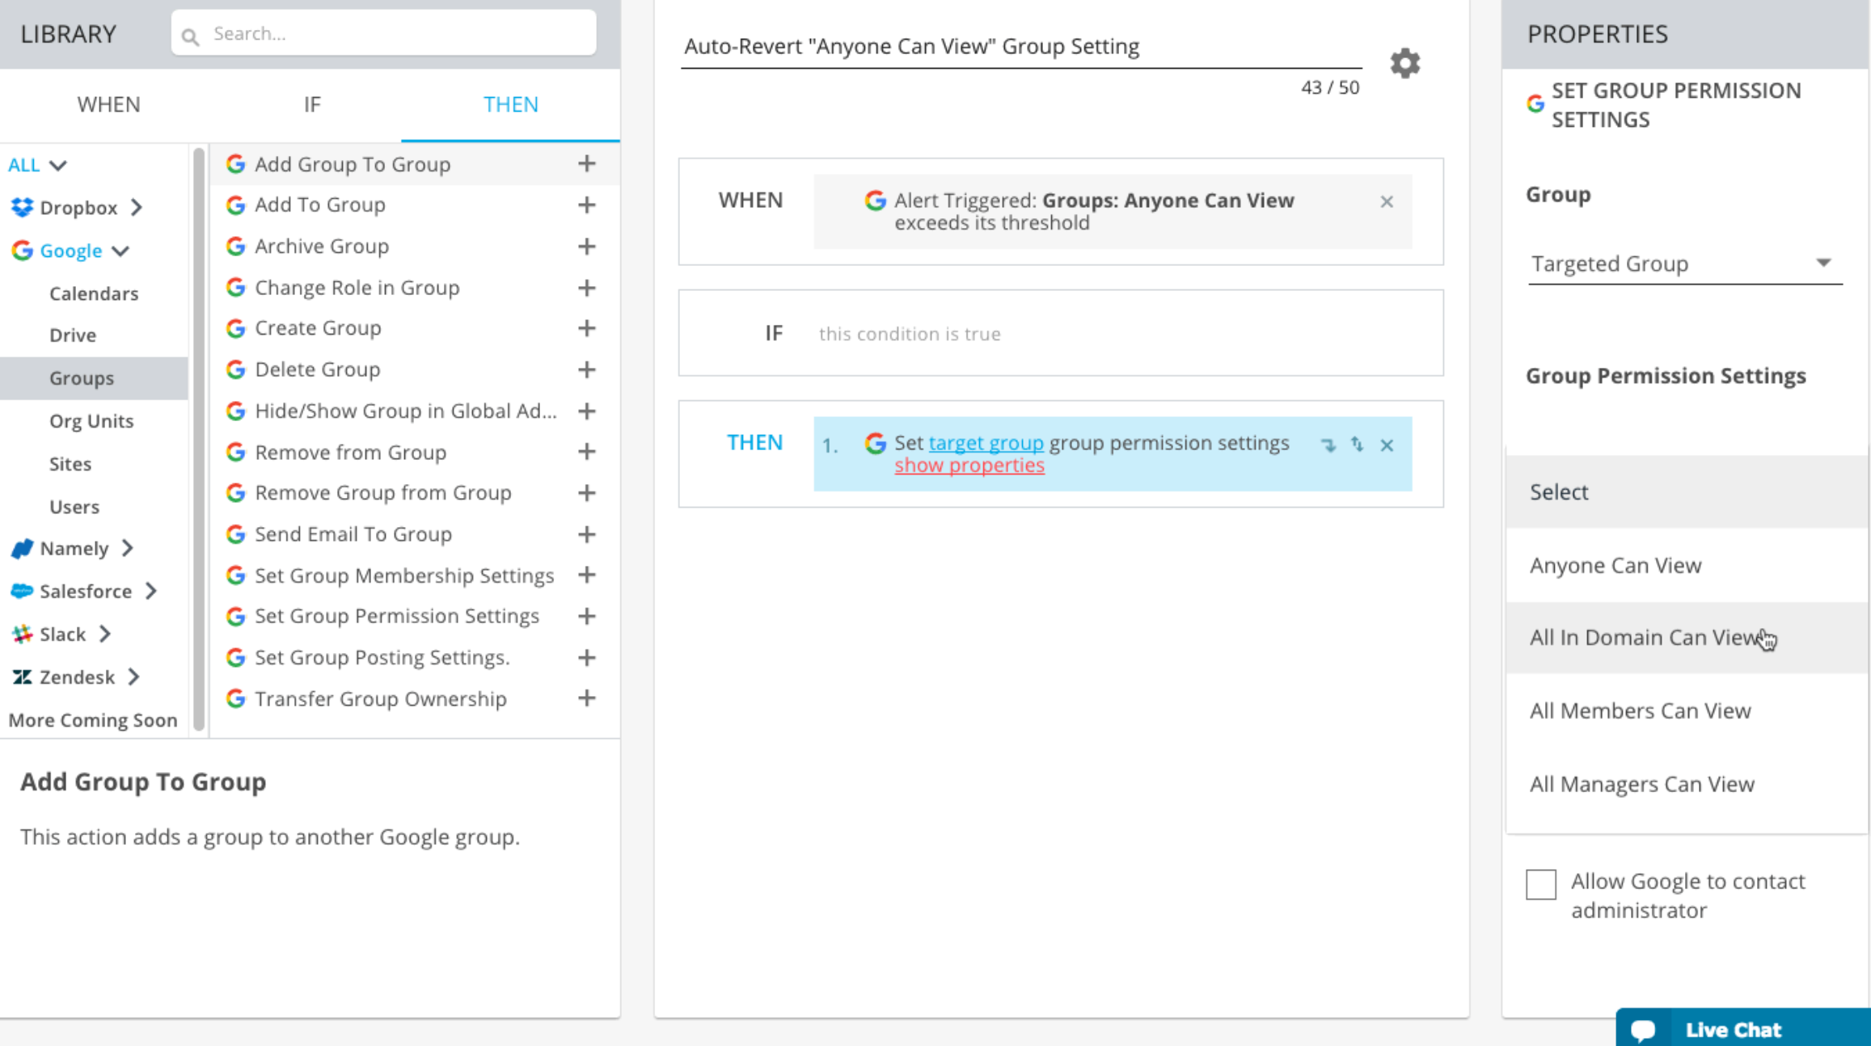Switch to the IF tab in library
The height and width of the screenshot is (1046, 1871).
(x=312, y=104)
